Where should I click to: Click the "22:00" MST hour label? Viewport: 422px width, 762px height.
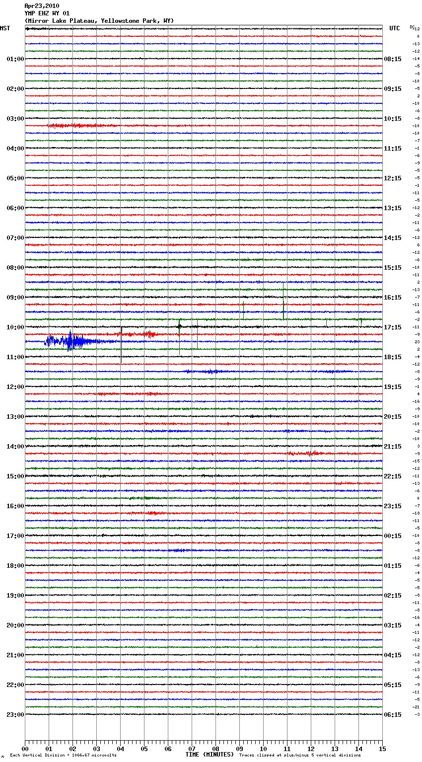click(x=15, y=685)
